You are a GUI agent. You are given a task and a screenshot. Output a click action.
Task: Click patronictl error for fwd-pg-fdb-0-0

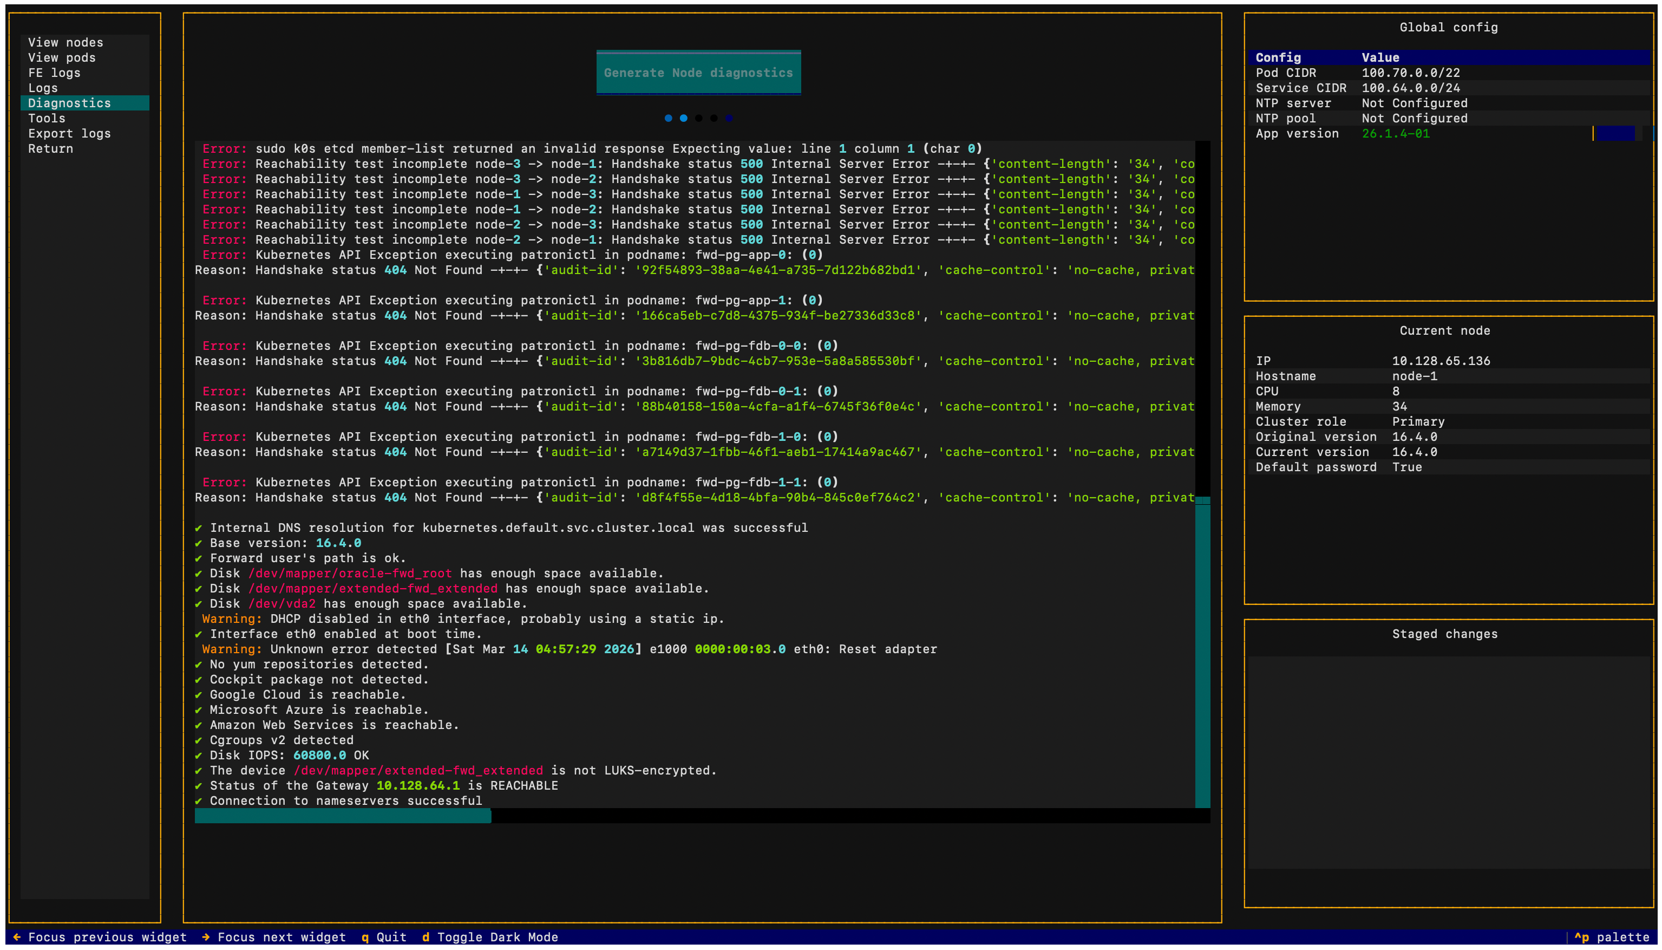(520, 346)
